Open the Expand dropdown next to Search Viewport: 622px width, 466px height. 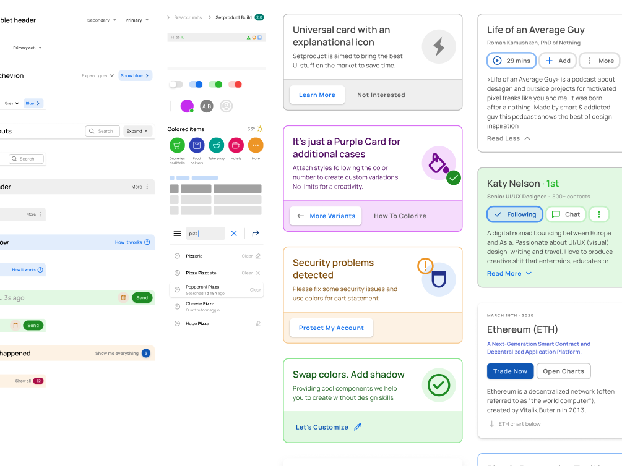[137, 131]
